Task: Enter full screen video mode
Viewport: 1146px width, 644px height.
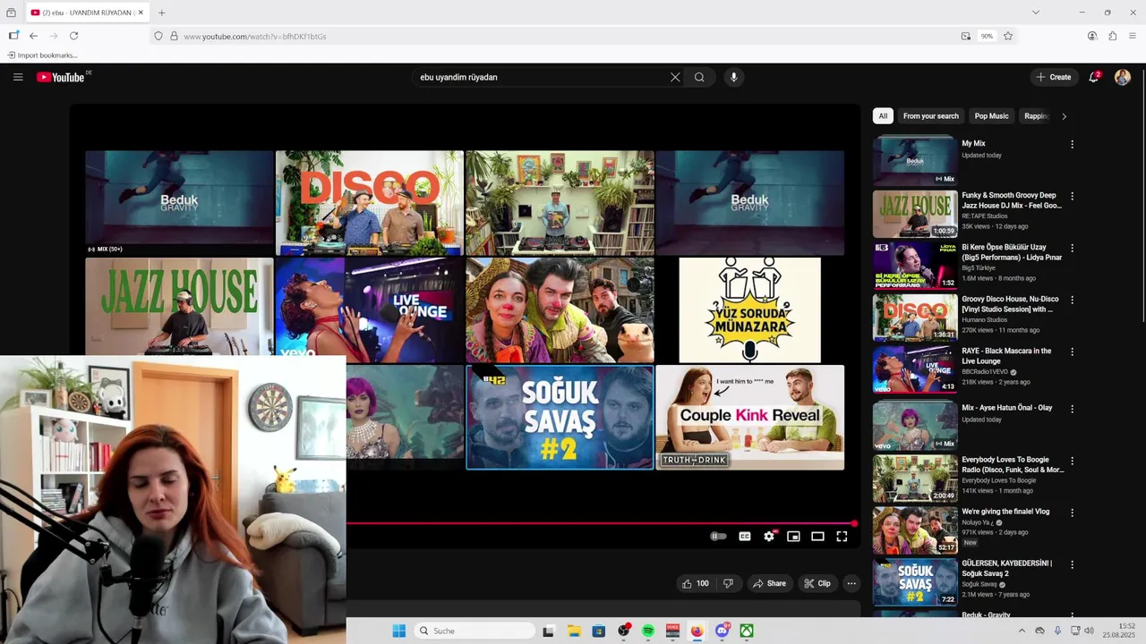Action: click(x=842, y=536)
